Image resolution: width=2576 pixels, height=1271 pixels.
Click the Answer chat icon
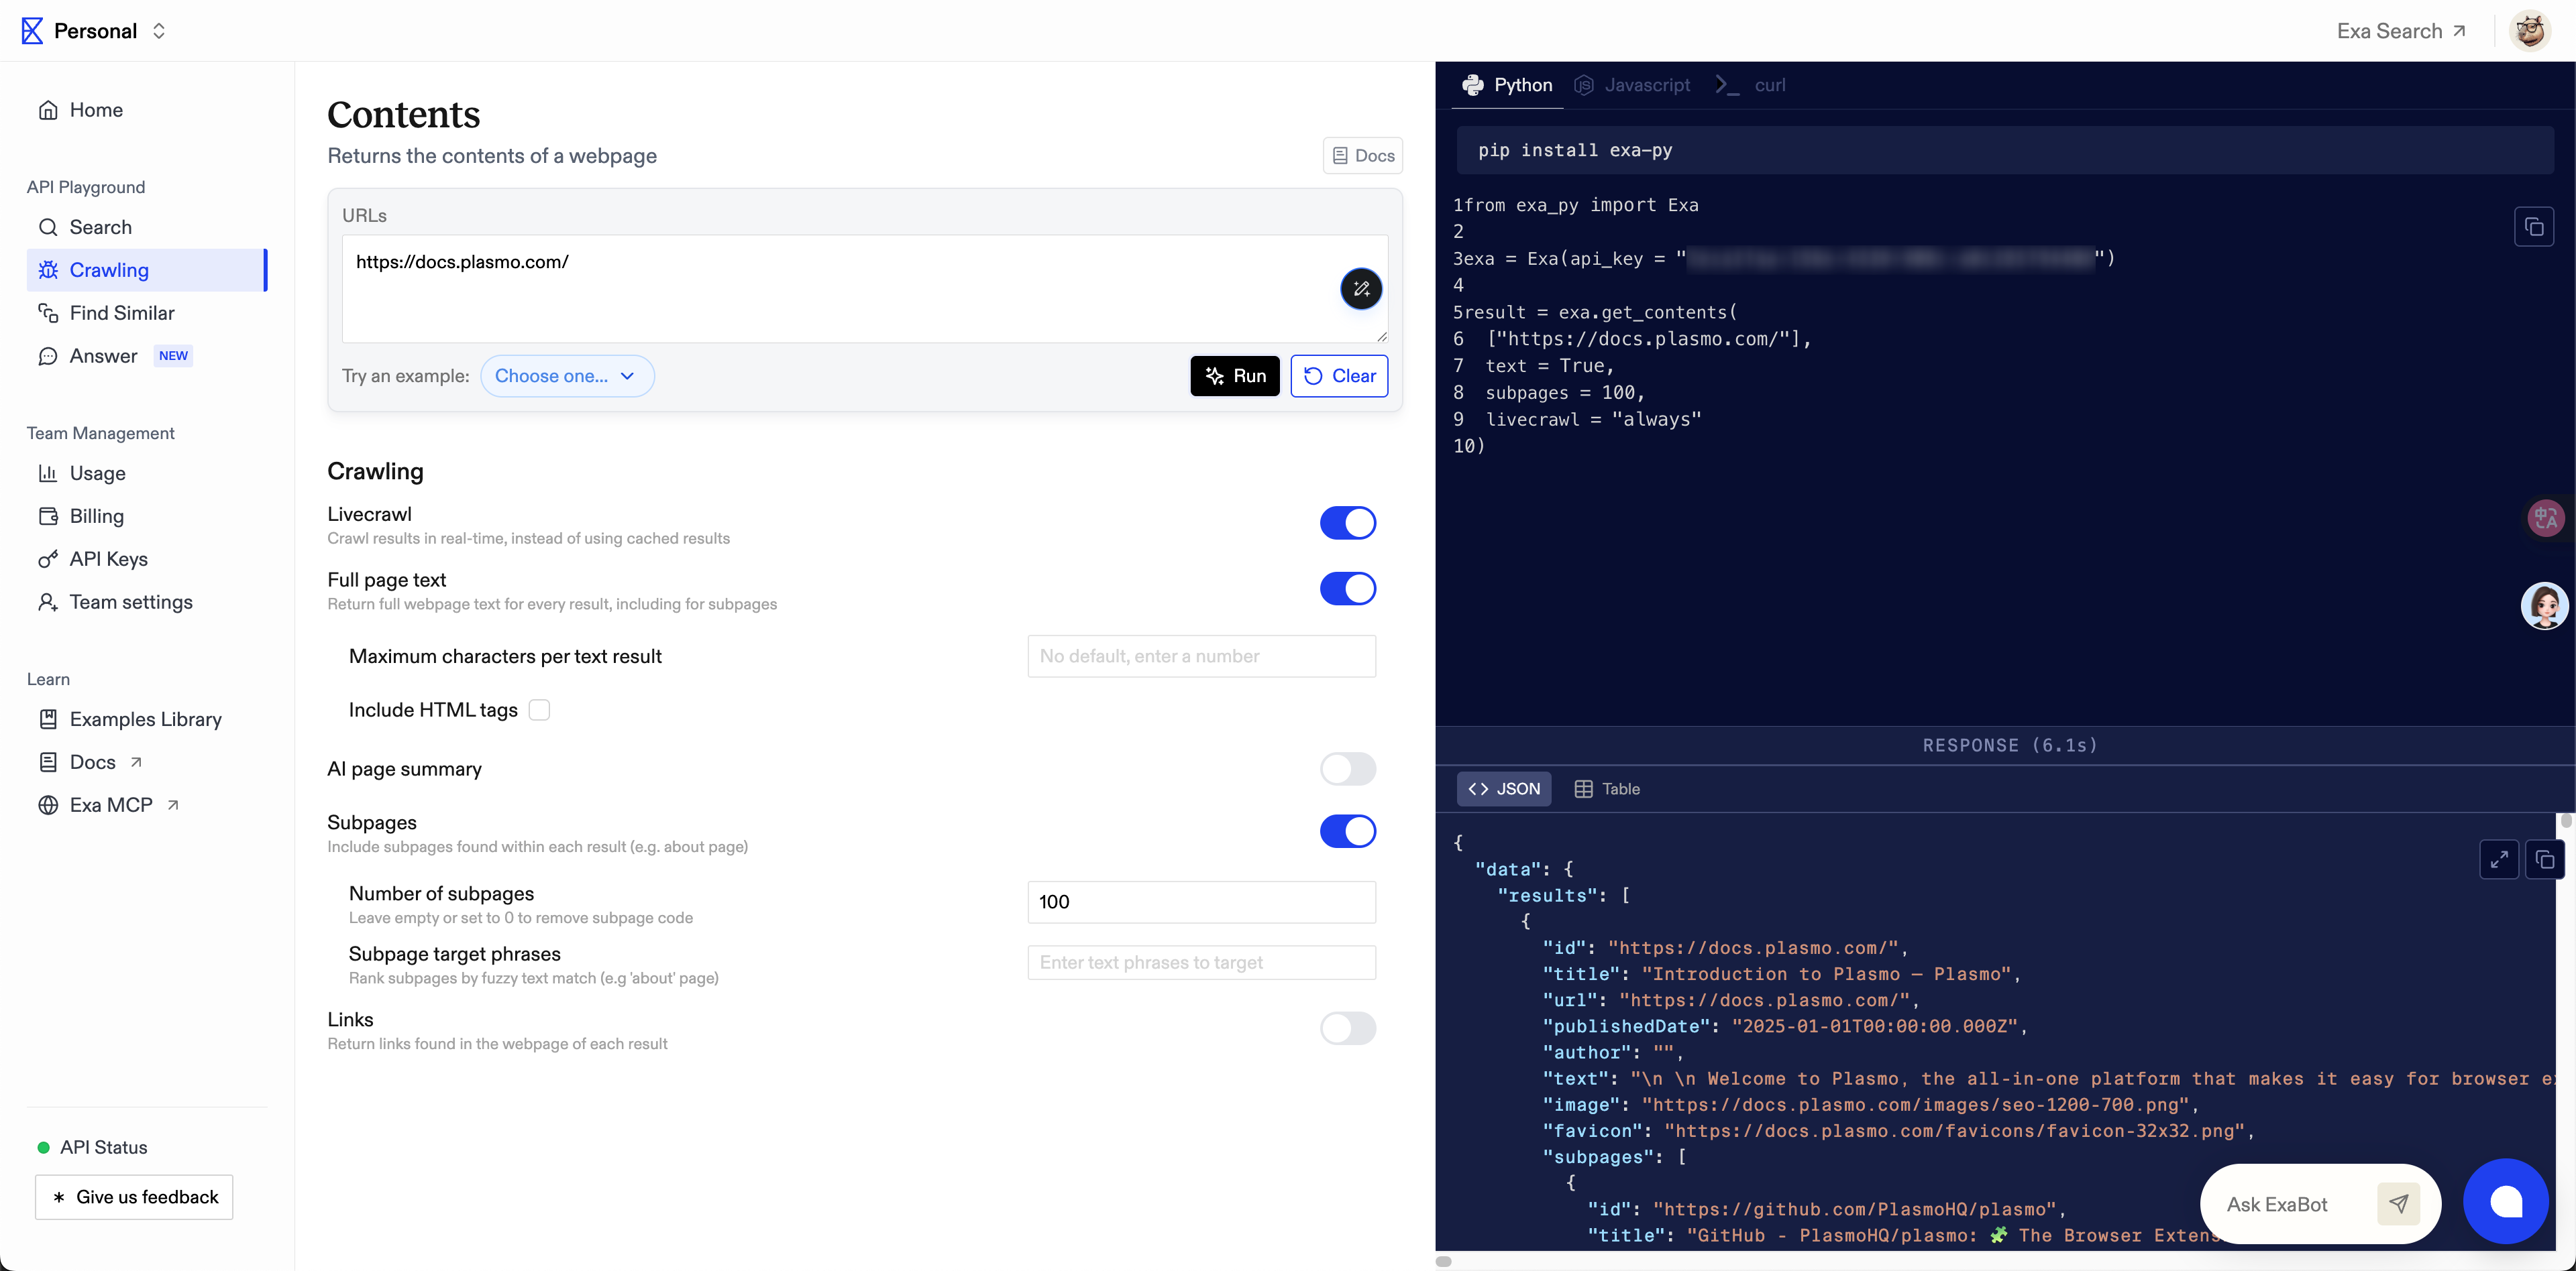pos(48,356)
